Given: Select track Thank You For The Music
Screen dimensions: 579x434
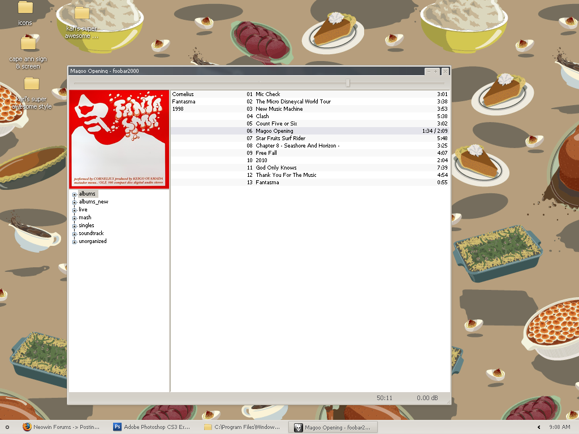Looking at the screenshot, I should pyautogui.click(x=309, y=175).
